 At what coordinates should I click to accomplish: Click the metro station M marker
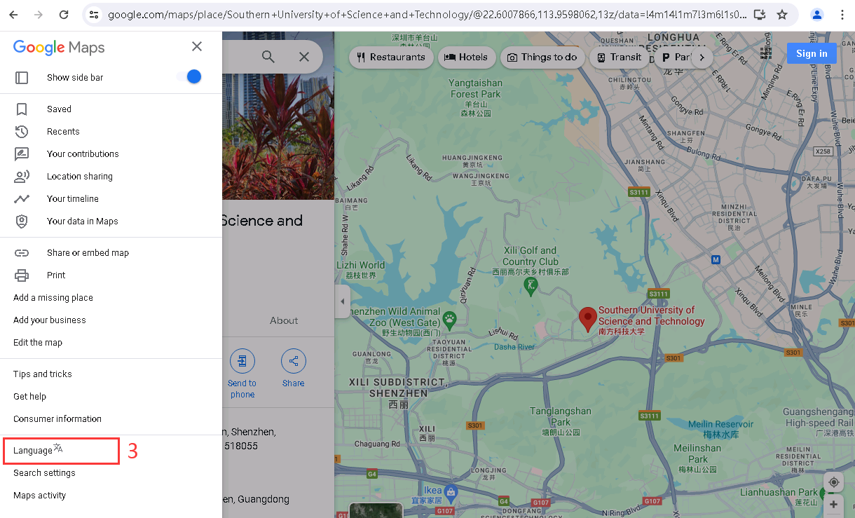(x=716, y=259)
